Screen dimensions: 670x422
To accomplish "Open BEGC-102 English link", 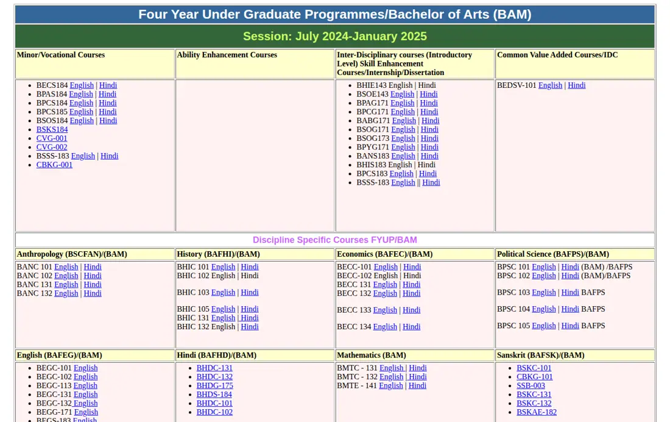I will click(85, 377).
